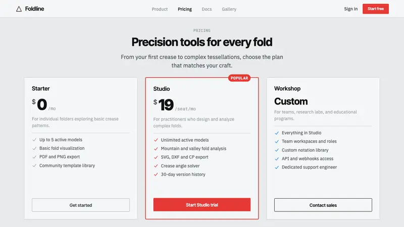This screenshot has height=227, width=404.
Task: Select the Pricing navigation tab
Action: pos(185,9)
